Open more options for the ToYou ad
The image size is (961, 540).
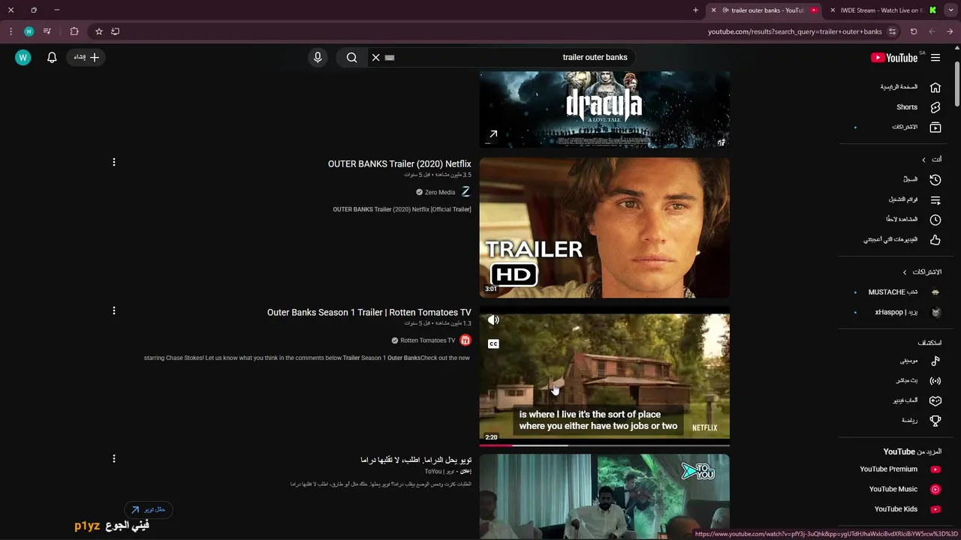pos(114,458)
